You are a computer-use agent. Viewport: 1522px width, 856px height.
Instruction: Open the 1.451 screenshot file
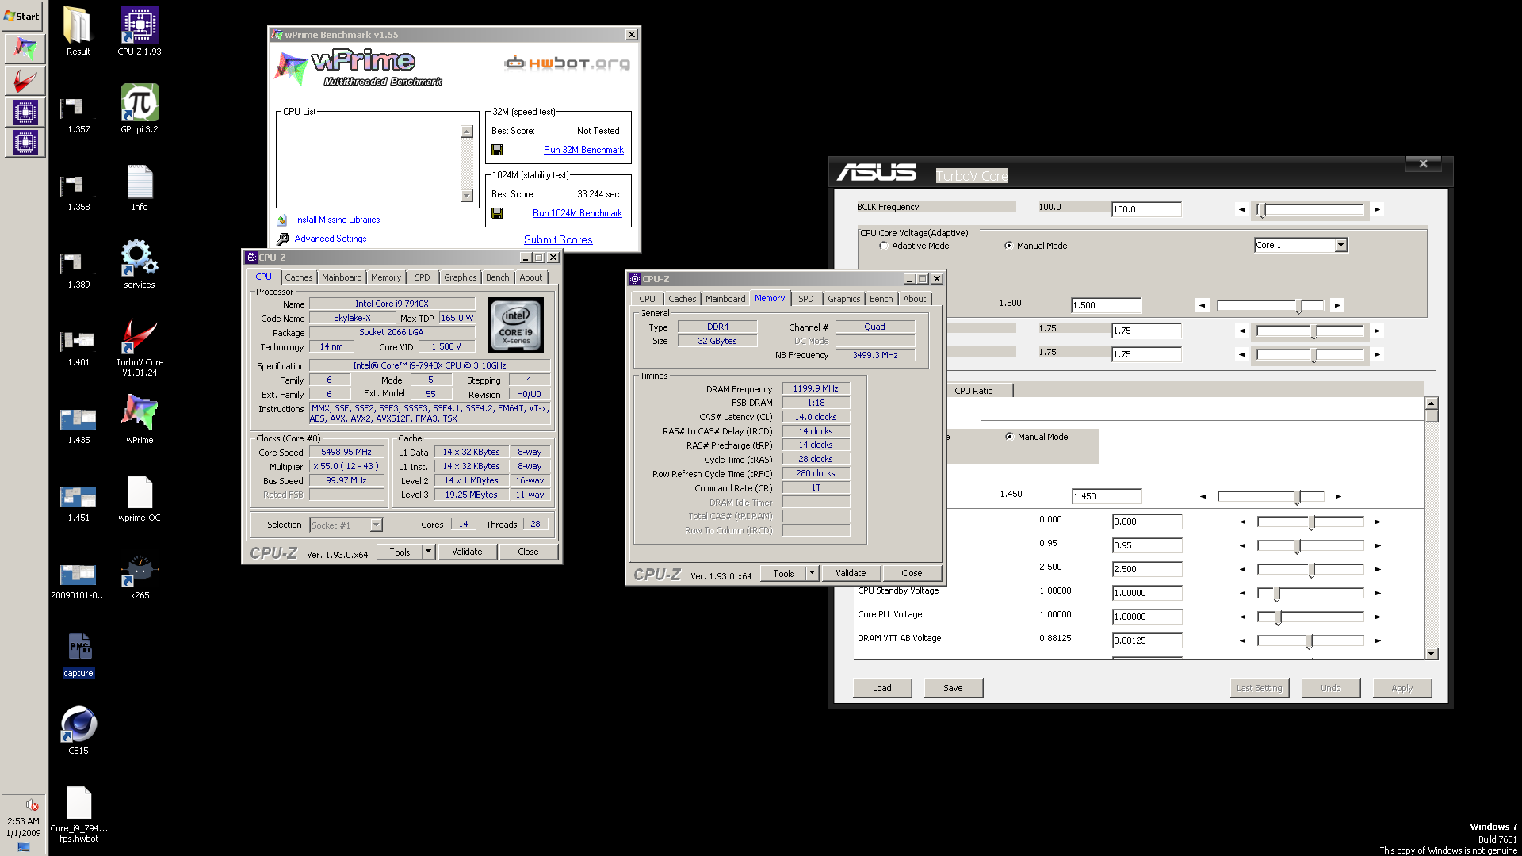coord(78,503)
